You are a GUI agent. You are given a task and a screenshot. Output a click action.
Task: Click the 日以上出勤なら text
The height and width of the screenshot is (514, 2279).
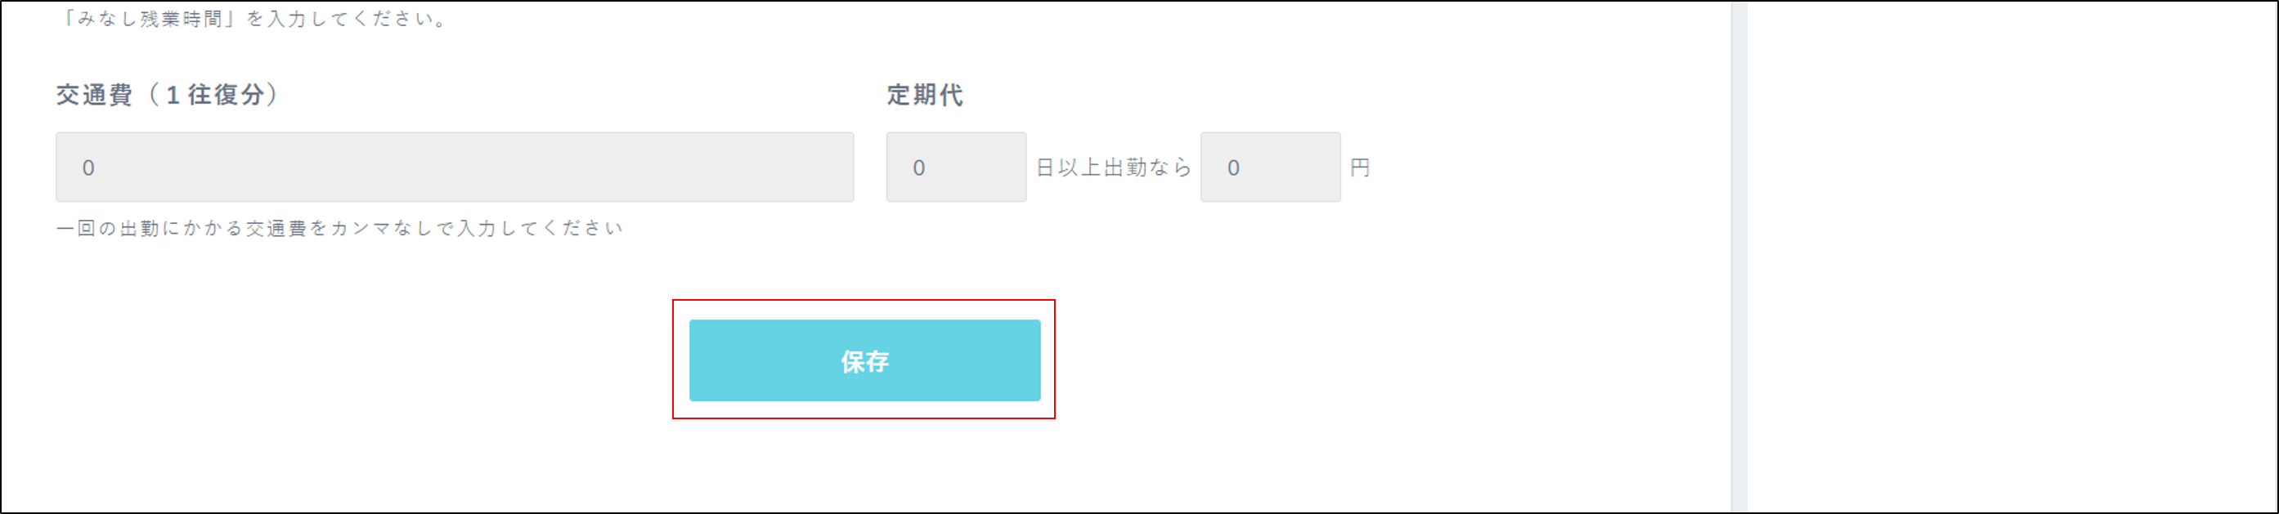click(1113, 168)
